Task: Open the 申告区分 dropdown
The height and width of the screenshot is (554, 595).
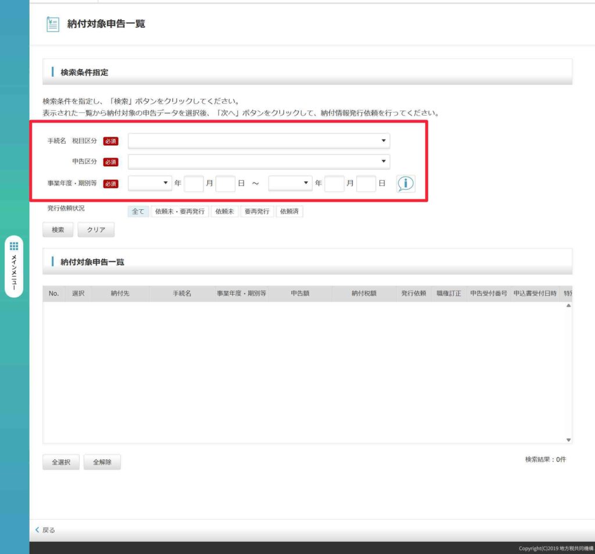Action: (x=259, y=162)
